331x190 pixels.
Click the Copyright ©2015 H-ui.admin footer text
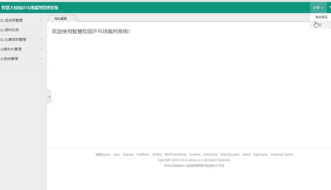tap(194, 160)
